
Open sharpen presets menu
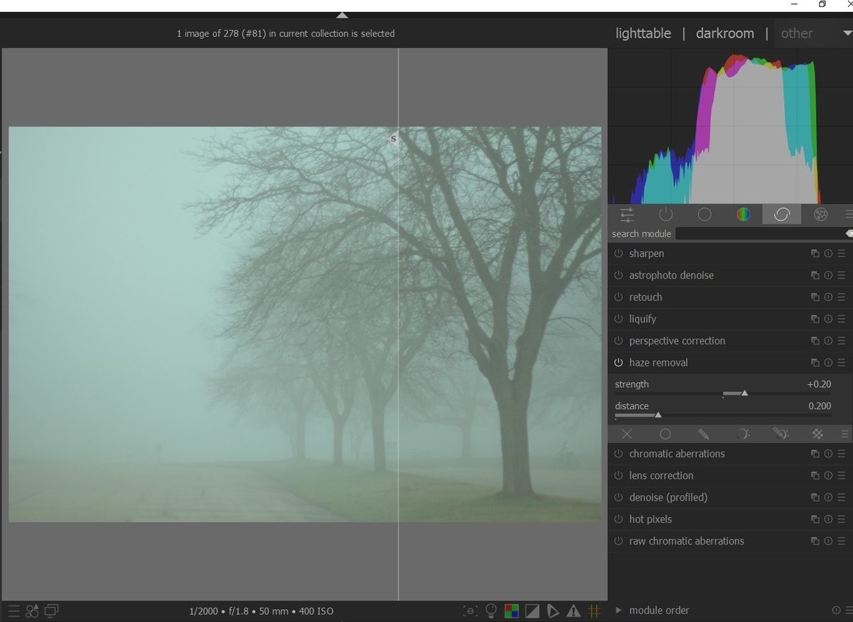point(842,253)
